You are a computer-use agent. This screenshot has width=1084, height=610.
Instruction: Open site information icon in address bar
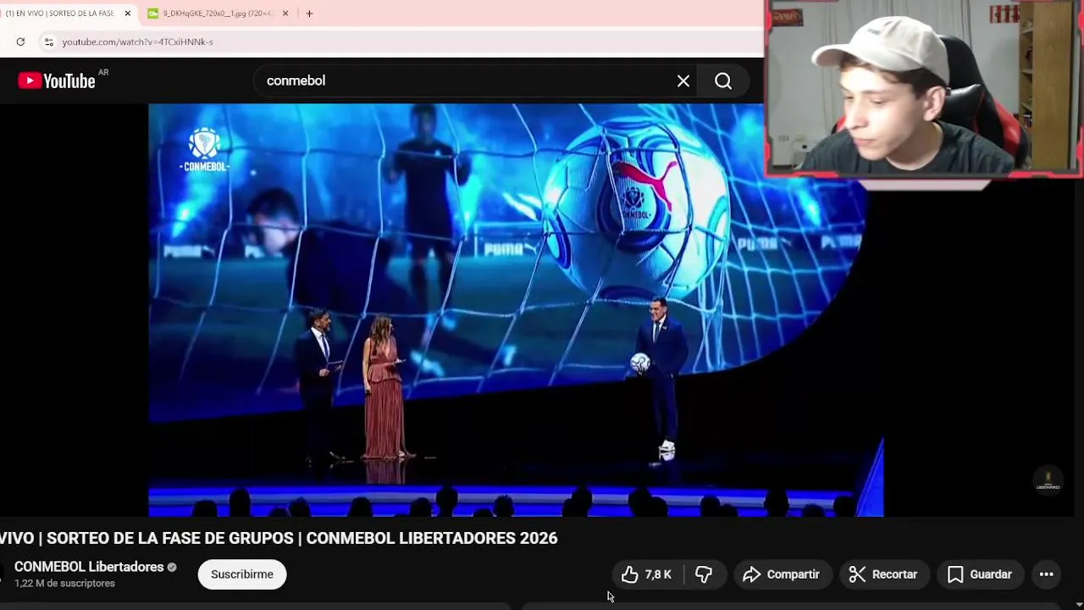pos(49,42)
